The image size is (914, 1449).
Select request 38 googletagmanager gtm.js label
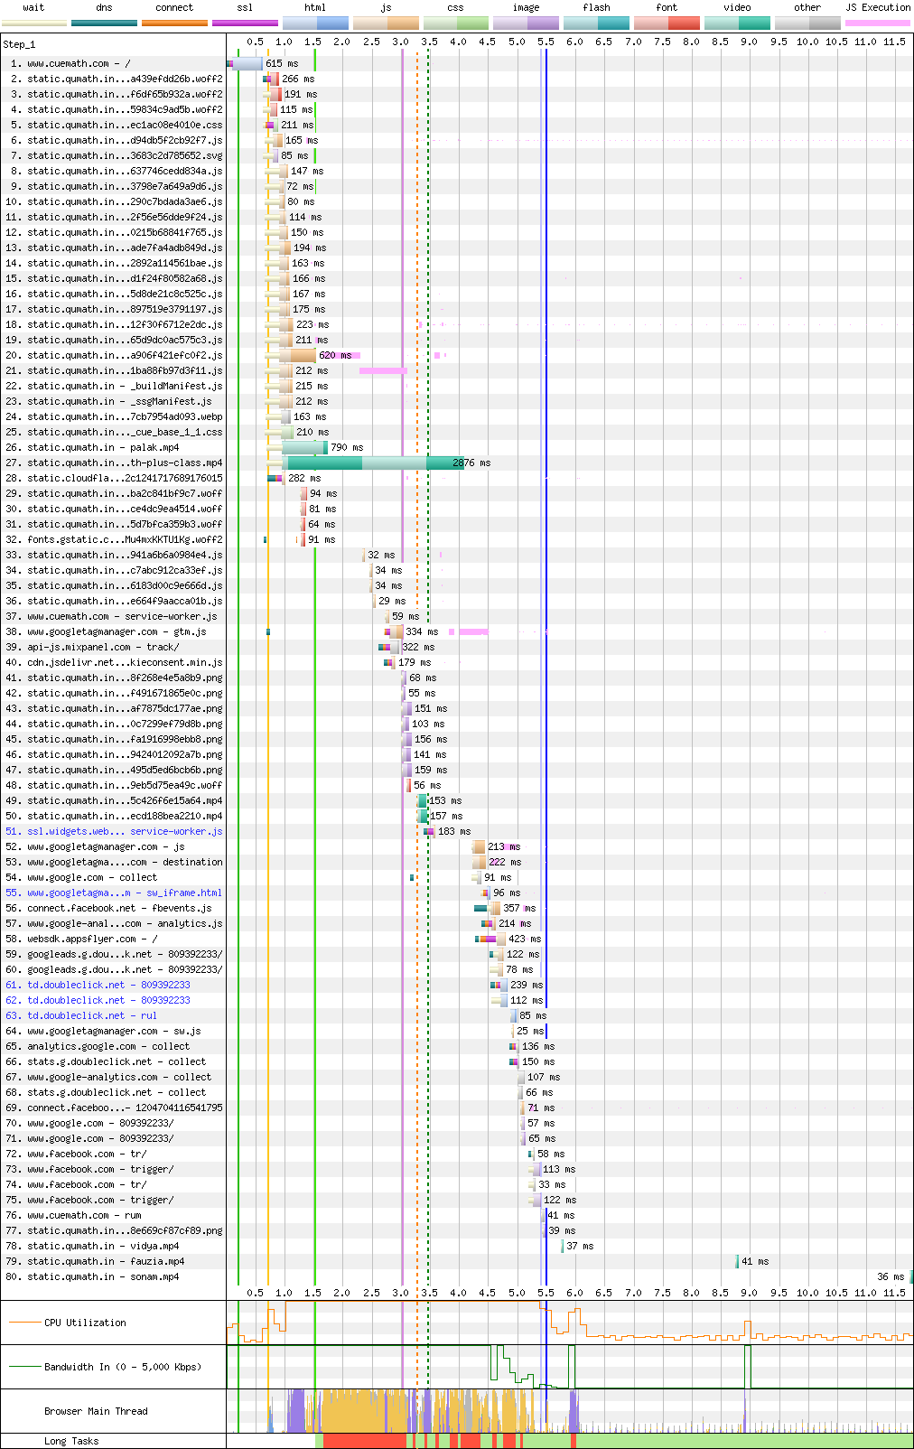pyautogui.click(x=117, y=631)
